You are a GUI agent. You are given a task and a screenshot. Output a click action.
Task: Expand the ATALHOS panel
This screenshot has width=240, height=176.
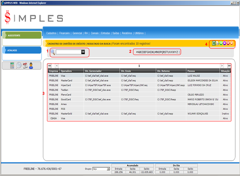tap(21, 50)
